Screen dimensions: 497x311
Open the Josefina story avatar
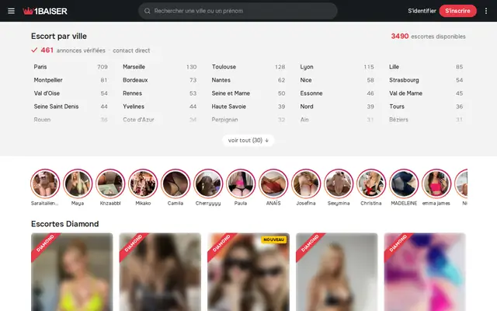306,183
